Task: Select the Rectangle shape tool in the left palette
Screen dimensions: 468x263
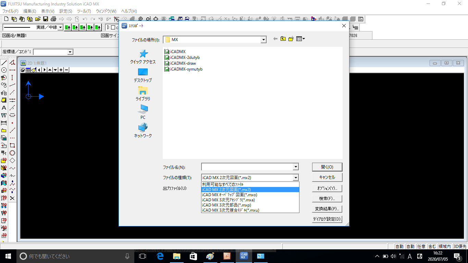Action: [x=12, y=146]
